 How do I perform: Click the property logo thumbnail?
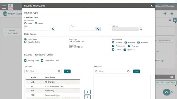[x=11, y=7]
